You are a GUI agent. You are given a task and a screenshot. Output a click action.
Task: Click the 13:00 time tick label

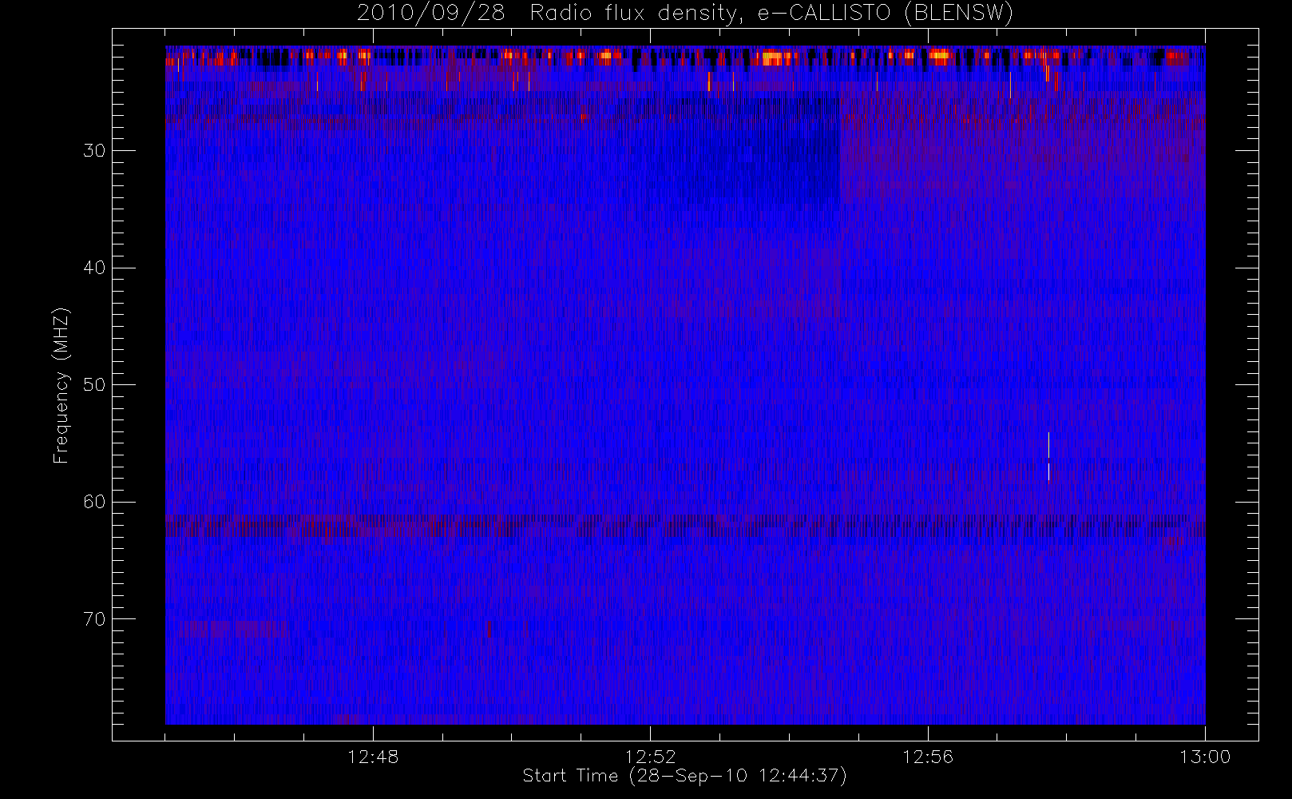1205,757
